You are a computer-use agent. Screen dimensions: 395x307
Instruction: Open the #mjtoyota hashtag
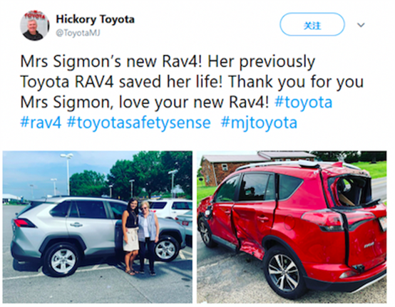click(259, 123)
